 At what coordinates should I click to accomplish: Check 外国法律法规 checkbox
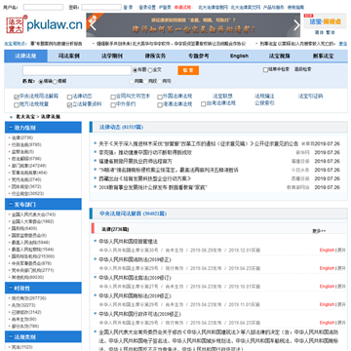pyautogui.click(x=160, y=97)
